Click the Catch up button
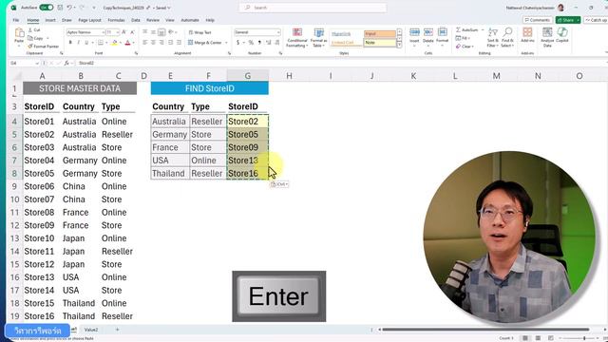 (596, 20)
